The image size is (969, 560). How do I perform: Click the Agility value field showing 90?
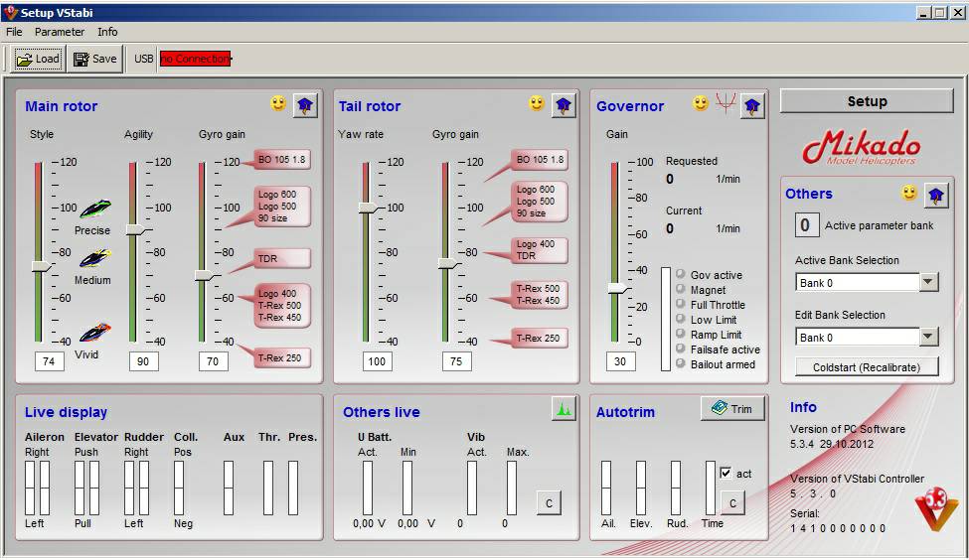click(143, 361)
